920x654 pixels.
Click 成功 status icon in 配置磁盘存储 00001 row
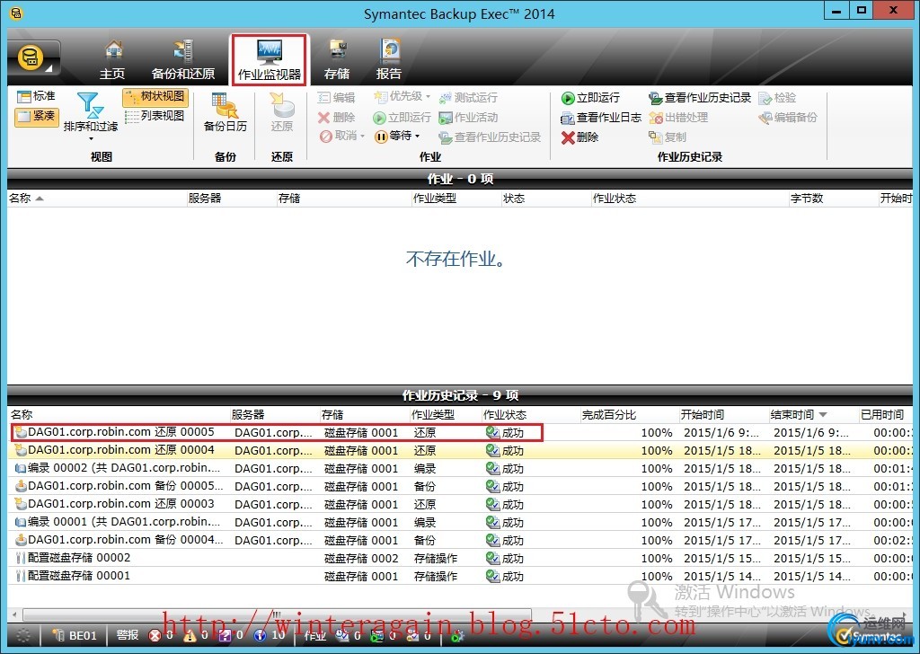pyautogui.click(x=492, y=576)
